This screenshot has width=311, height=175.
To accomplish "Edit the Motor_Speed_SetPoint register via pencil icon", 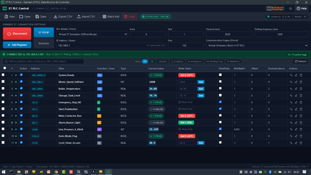I will (x=296, y=82).
